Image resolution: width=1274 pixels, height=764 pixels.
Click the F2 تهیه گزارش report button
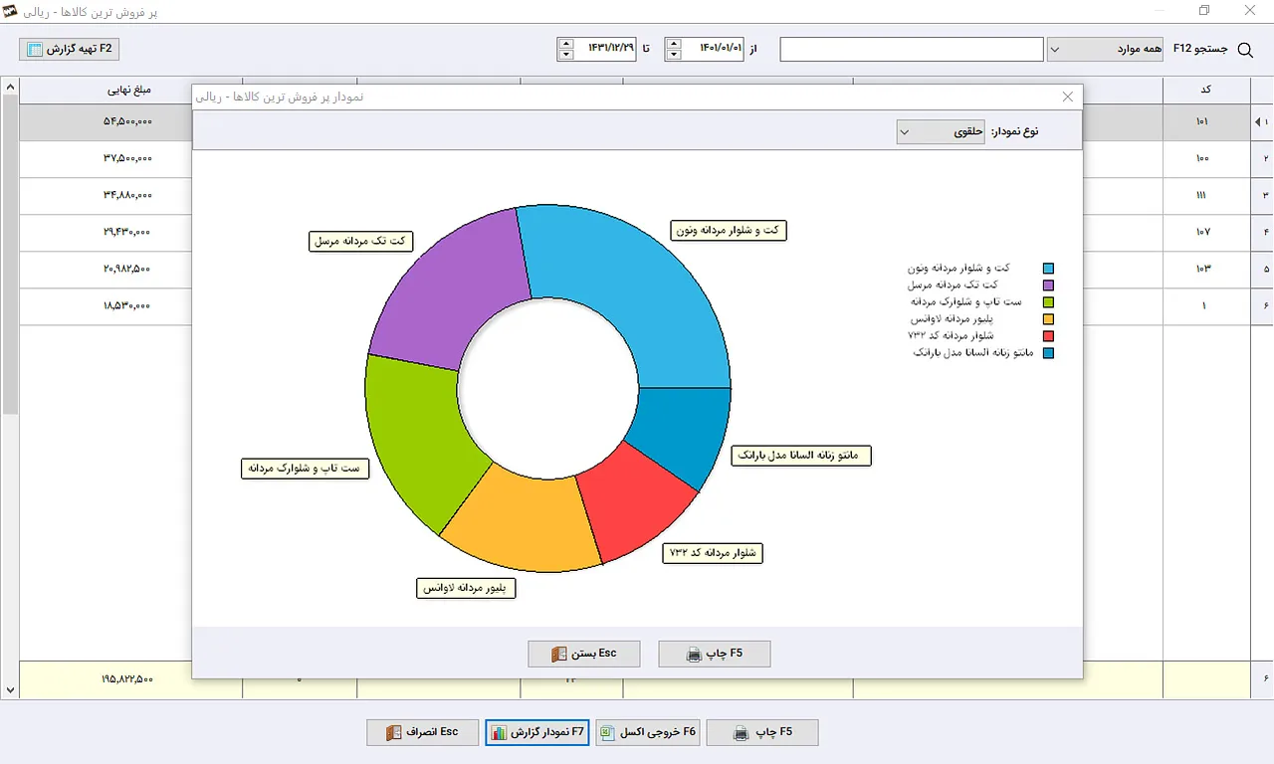click(x=70, y=48)
